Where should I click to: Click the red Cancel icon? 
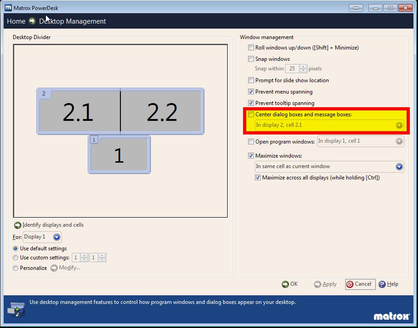tap(350, 284)
